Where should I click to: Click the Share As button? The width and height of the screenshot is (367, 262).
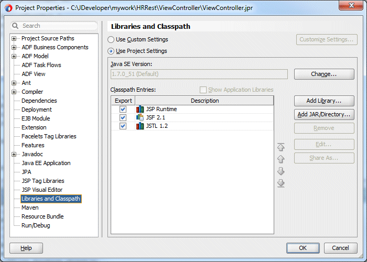pyautogui.click(x=324, y=158)
